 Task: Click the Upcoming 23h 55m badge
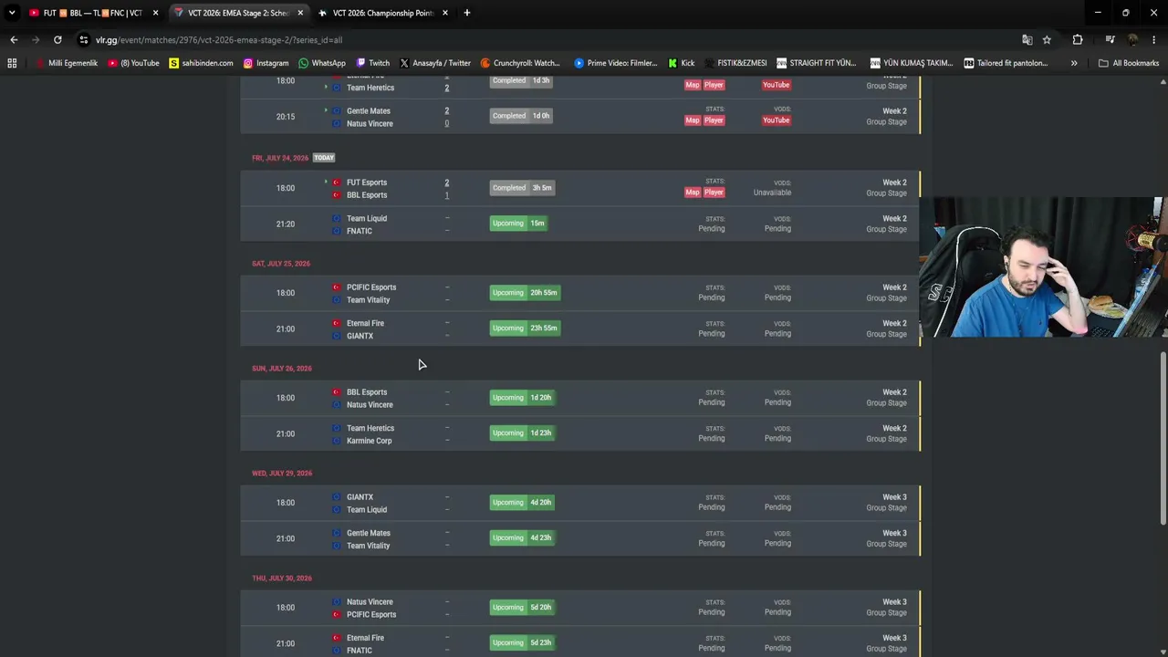click(525, 328)
